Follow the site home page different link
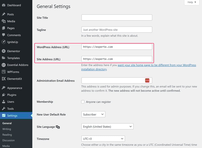This screenshot has height=148, width=202. click(x=139, y=67)
